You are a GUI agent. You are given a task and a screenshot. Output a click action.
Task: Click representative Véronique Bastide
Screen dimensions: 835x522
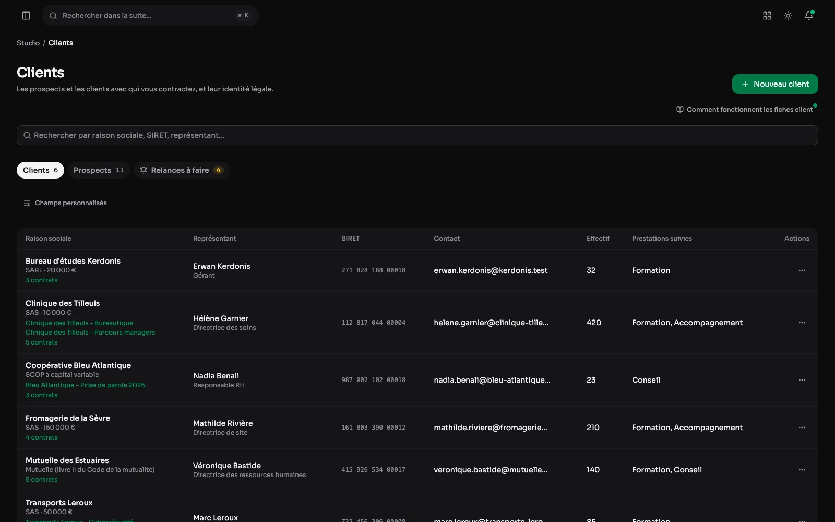pyautogui.click(x=227, y=466)
